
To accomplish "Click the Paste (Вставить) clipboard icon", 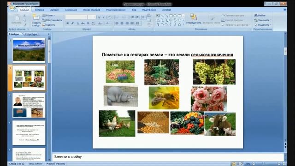I will pos(17,18).
